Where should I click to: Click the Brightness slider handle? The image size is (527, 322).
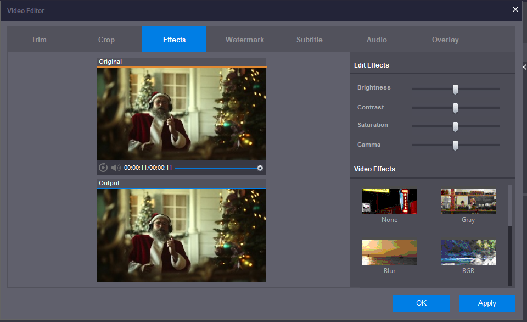point(455,89)
